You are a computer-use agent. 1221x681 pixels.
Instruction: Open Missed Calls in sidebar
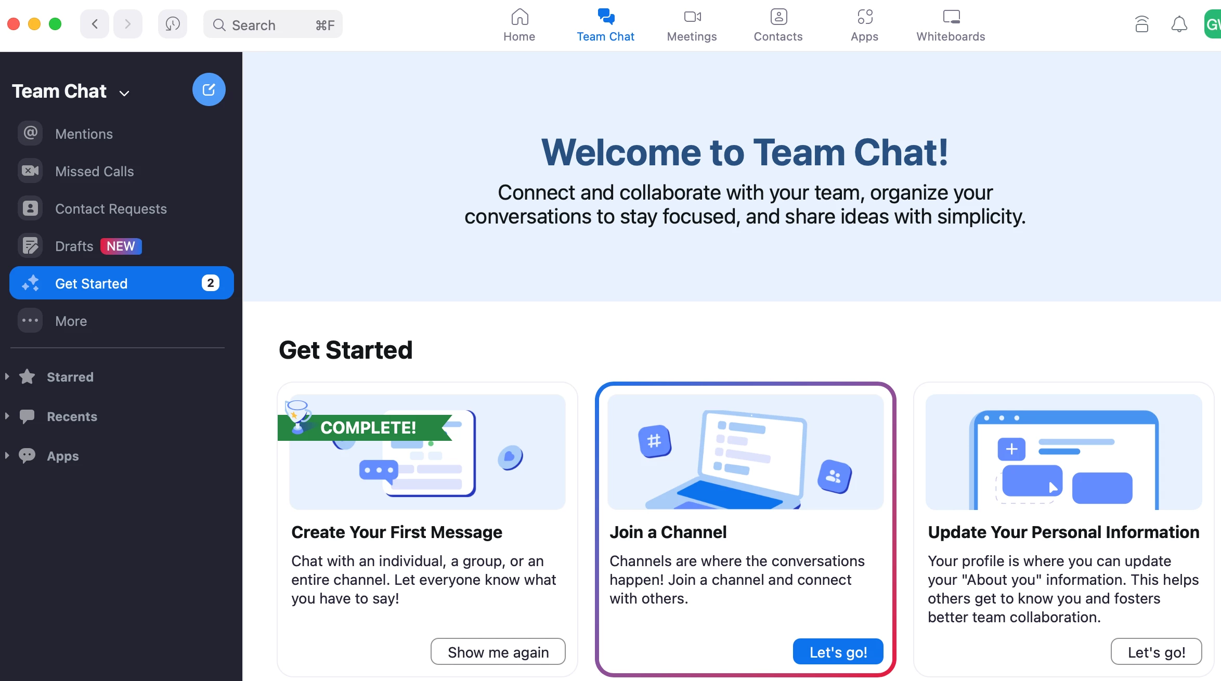tap(94, 171)
